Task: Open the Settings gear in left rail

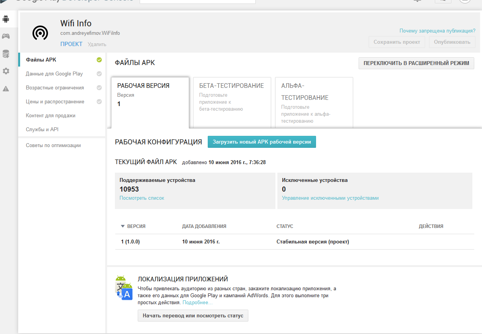Action: (6, 71)
